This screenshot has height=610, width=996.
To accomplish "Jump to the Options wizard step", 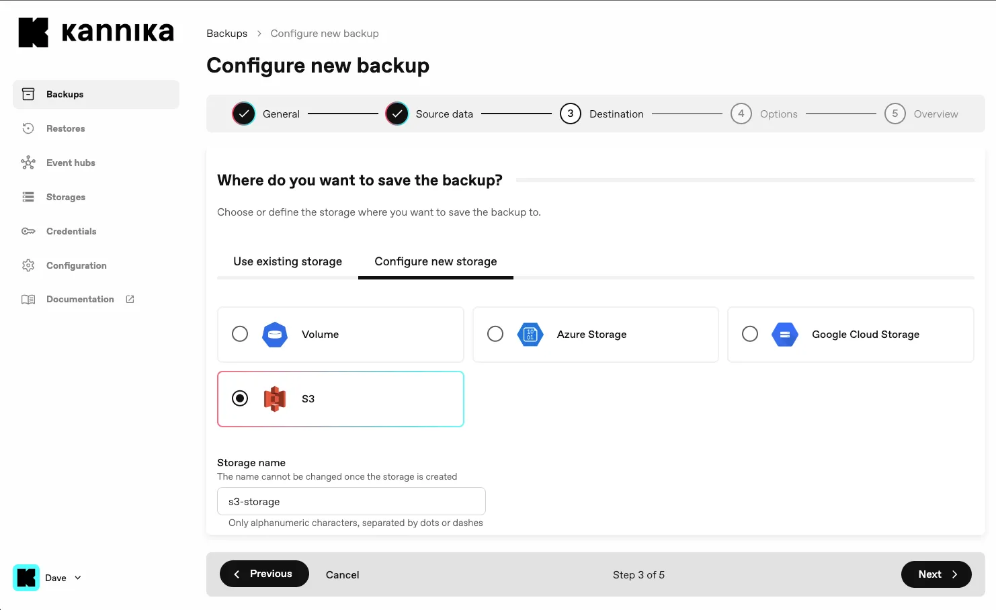I will (741, 114).
